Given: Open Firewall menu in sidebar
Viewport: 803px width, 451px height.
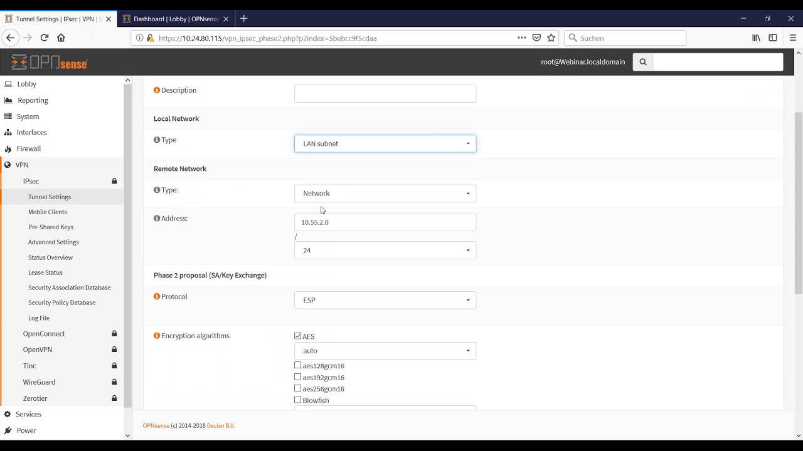Looking at the screenshot, I should pyautogui.click(x=29, y=148).
